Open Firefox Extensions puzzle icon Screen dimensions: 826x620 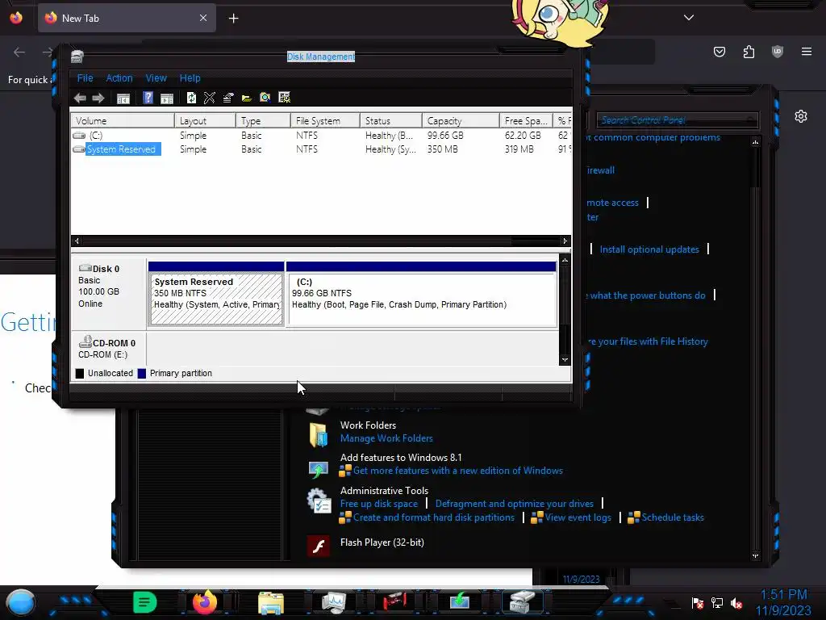749,52
